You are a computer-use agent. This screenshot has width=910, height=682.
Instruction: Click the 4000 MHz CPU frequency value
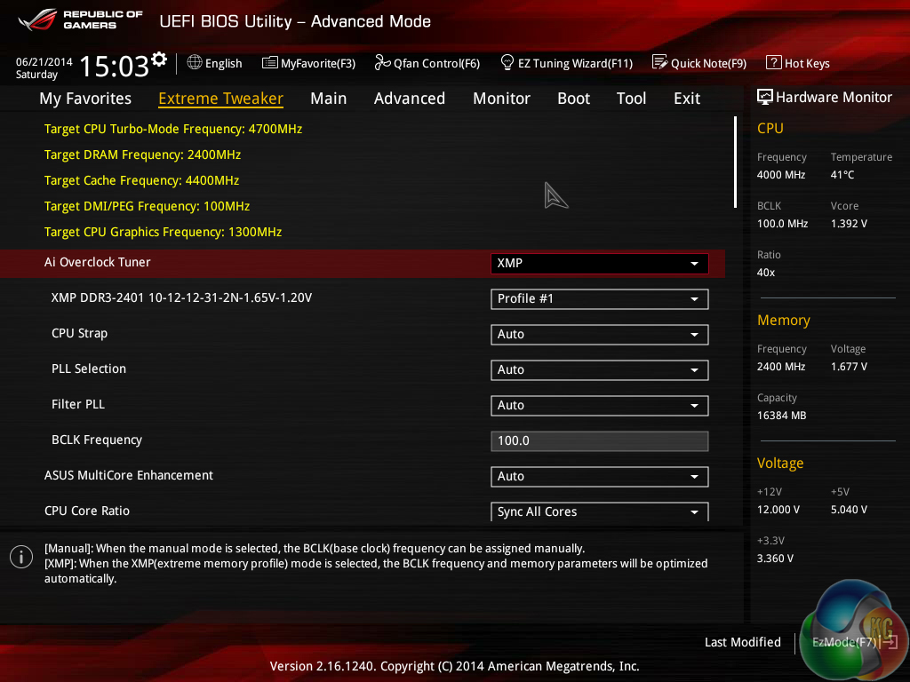click(x=780, y=175)
